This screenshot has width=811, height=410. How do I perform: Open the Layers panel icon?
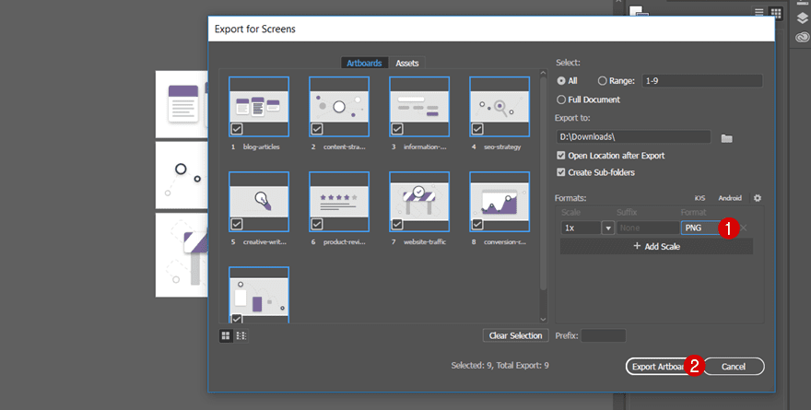(802, 16)
